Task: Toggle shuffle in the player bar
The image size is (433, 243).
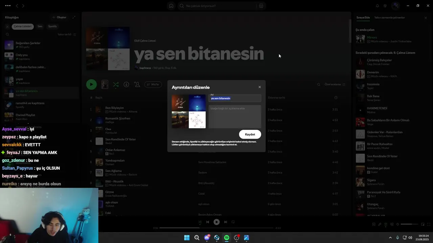Action: point(200,222)
